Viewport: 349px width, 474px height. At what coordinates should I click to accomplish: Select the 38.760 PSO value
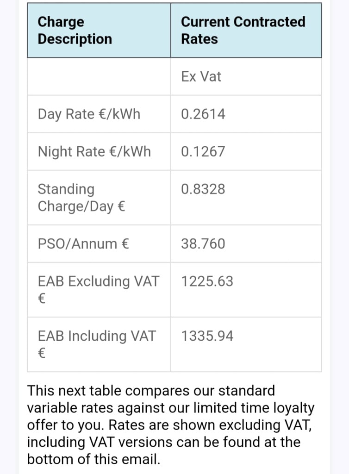(203, 244)
